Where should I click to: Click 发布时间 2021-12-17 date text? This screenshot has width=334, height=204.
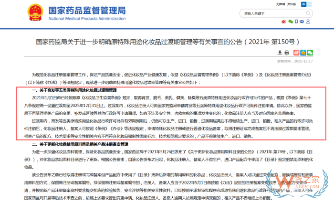point(295,61)
